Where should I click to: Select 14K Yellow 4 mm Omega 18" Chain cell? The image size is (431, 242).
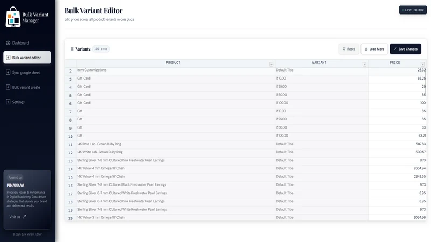click(x=176, y=168)
